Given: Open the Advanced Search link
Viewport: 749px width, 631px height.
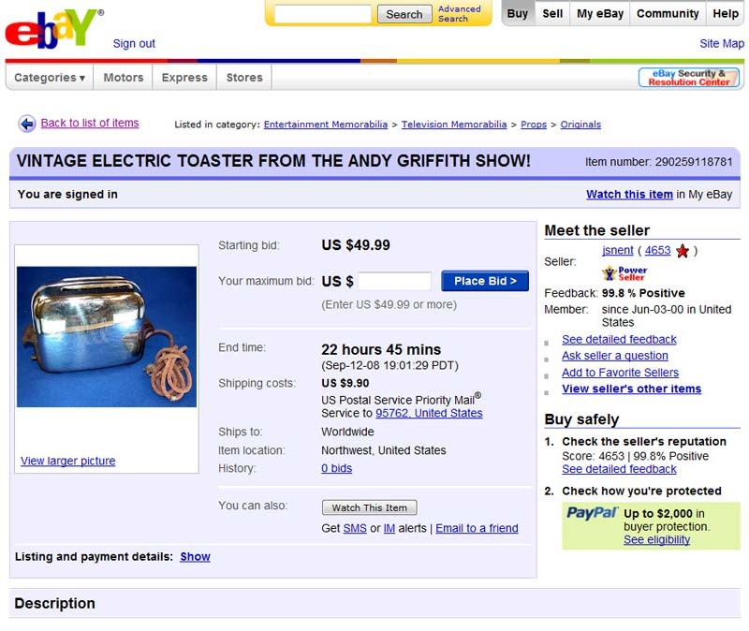Looking at the screenshot, I should coord(459,14).
